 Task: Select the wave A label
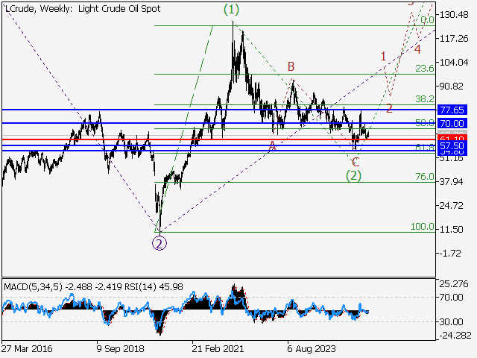click(x=273, y=146)
